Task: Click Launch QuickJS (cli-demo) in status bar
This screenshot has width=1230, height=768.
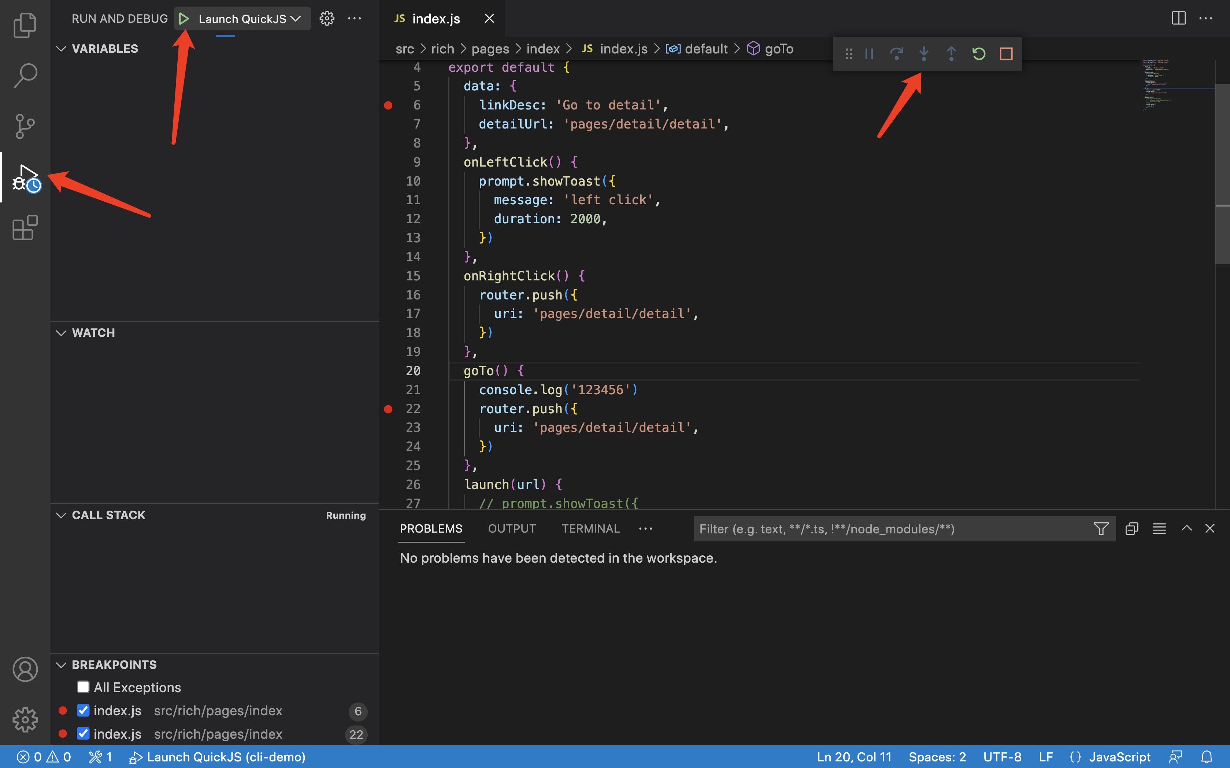Action: click(x=218, y=757)
